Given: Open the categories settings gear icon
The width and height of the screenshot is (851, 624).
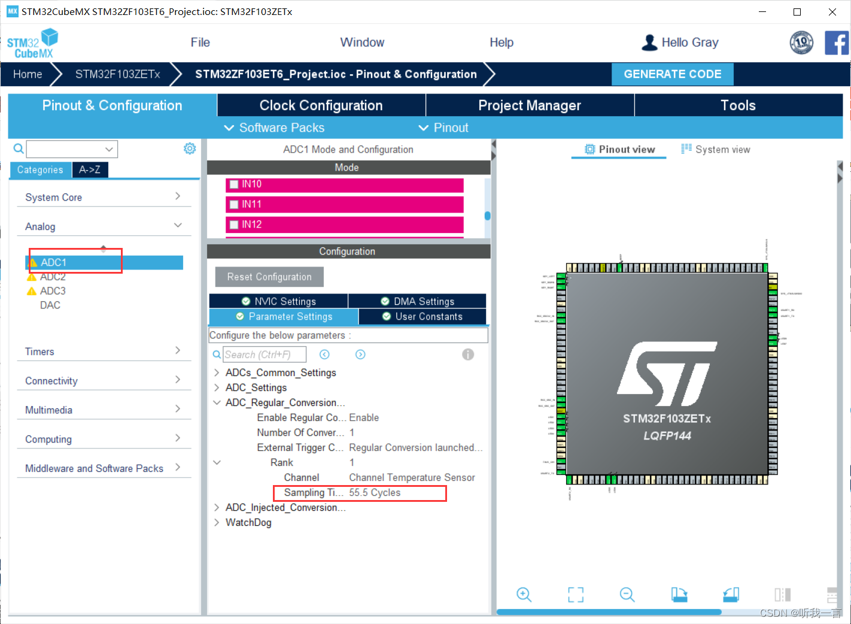Looking at the screenshot, I should 190,149.
